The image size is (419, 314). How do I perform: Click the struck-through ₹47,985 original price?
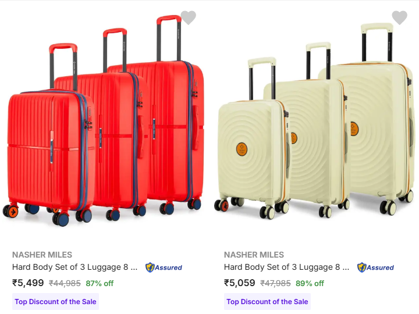275,283
